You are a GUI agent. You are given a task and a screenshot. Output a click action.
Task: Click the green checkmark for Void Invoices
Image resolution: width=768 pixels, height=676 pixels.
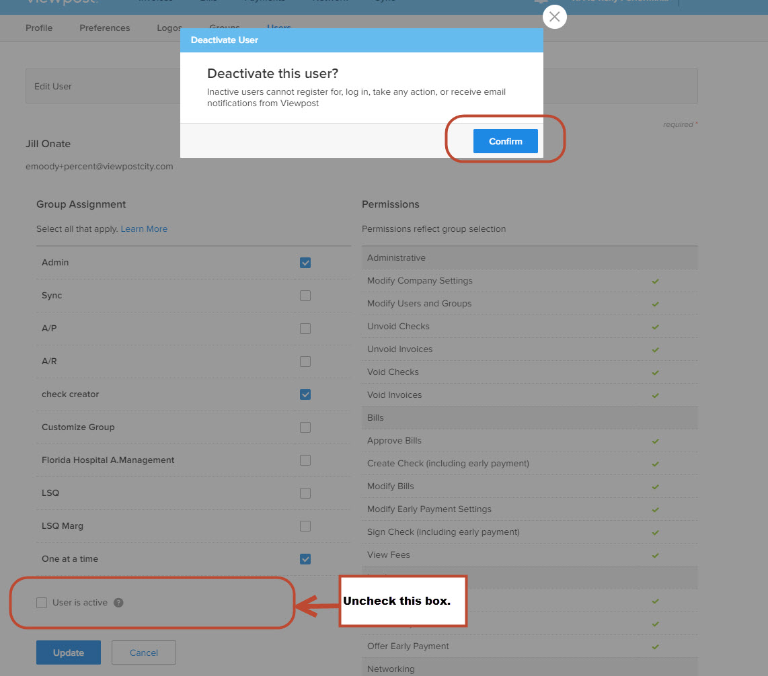655,395
